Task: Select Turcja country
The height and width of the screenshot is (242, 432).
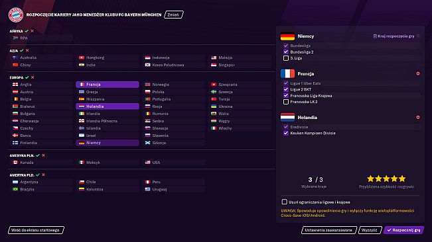Action: [x=240, y=99]
